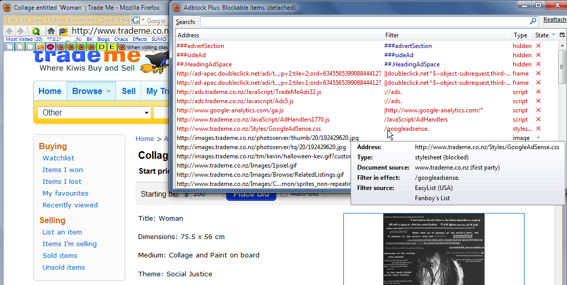The width and height of the screenshot is (567, 285).
Task: Open the 'Recently viewed' link
Action: 70,205
